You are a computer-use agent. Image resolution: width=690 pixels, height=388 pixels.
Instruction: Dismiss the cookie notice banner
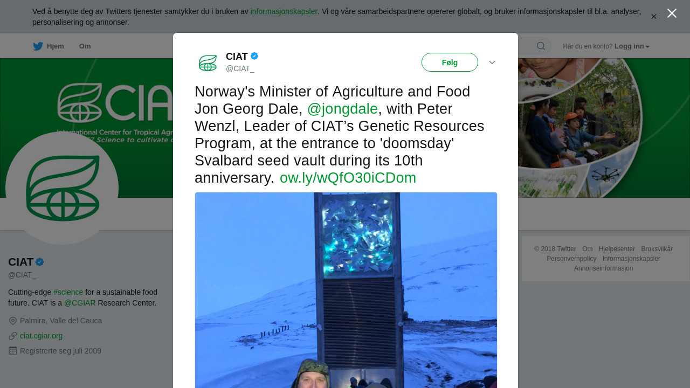[x=654, y=17]
